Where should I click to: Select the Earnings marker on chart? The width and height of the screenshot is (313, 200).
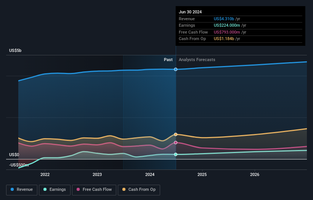point(176,154)
